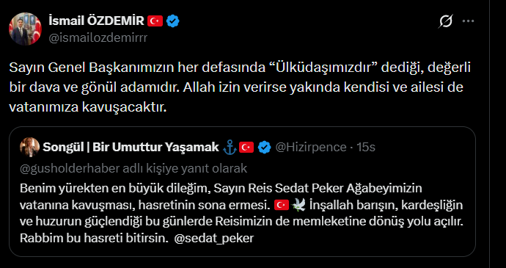Click the @sedat_peker mention link

coord(213,239)
